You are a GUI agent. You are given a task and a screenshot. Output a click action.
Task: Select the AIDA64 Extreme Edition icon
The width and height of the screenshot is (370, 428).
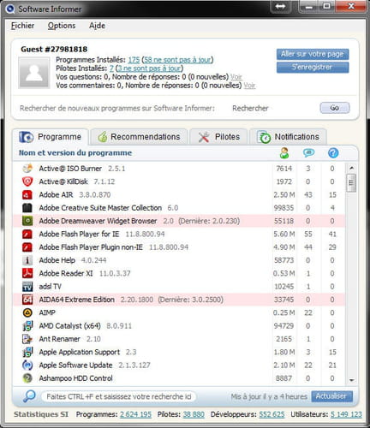coord(27,300)
